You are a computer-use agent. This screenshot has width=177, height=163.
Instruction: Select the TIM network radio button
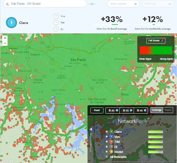click(107, 142)
